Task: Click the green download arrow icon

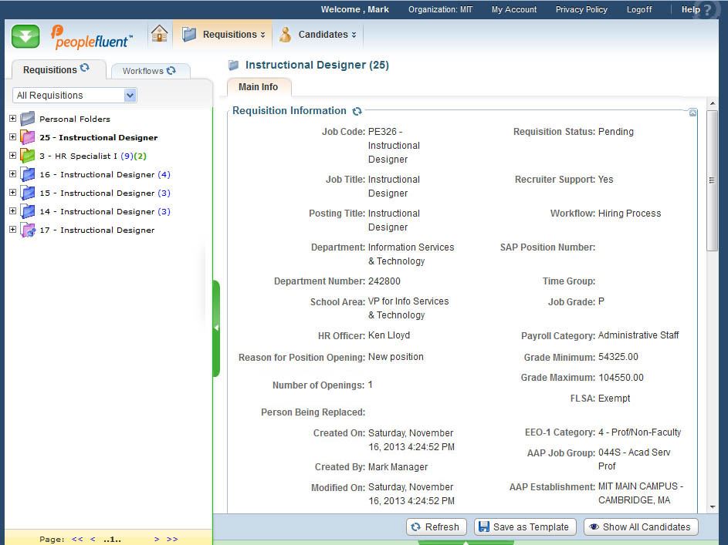Action: 25,35
